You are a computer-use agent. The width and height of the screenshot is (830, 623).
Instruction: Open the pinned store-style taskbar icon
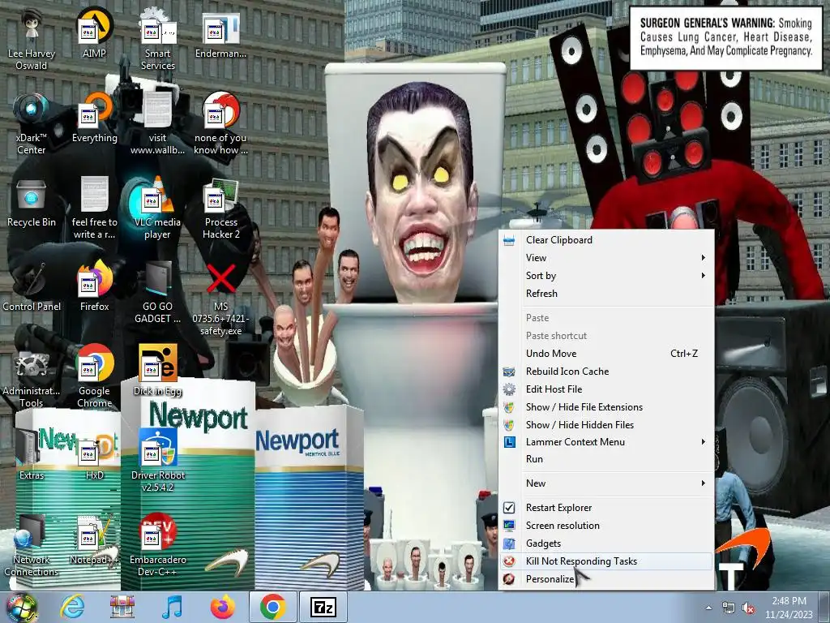click(x=122, y=607)
